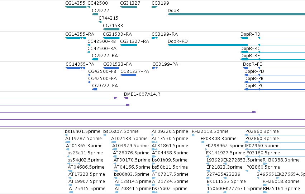Select the DopR gene track
The width and height of the screenshot is (305, 194).
[236, 14]
